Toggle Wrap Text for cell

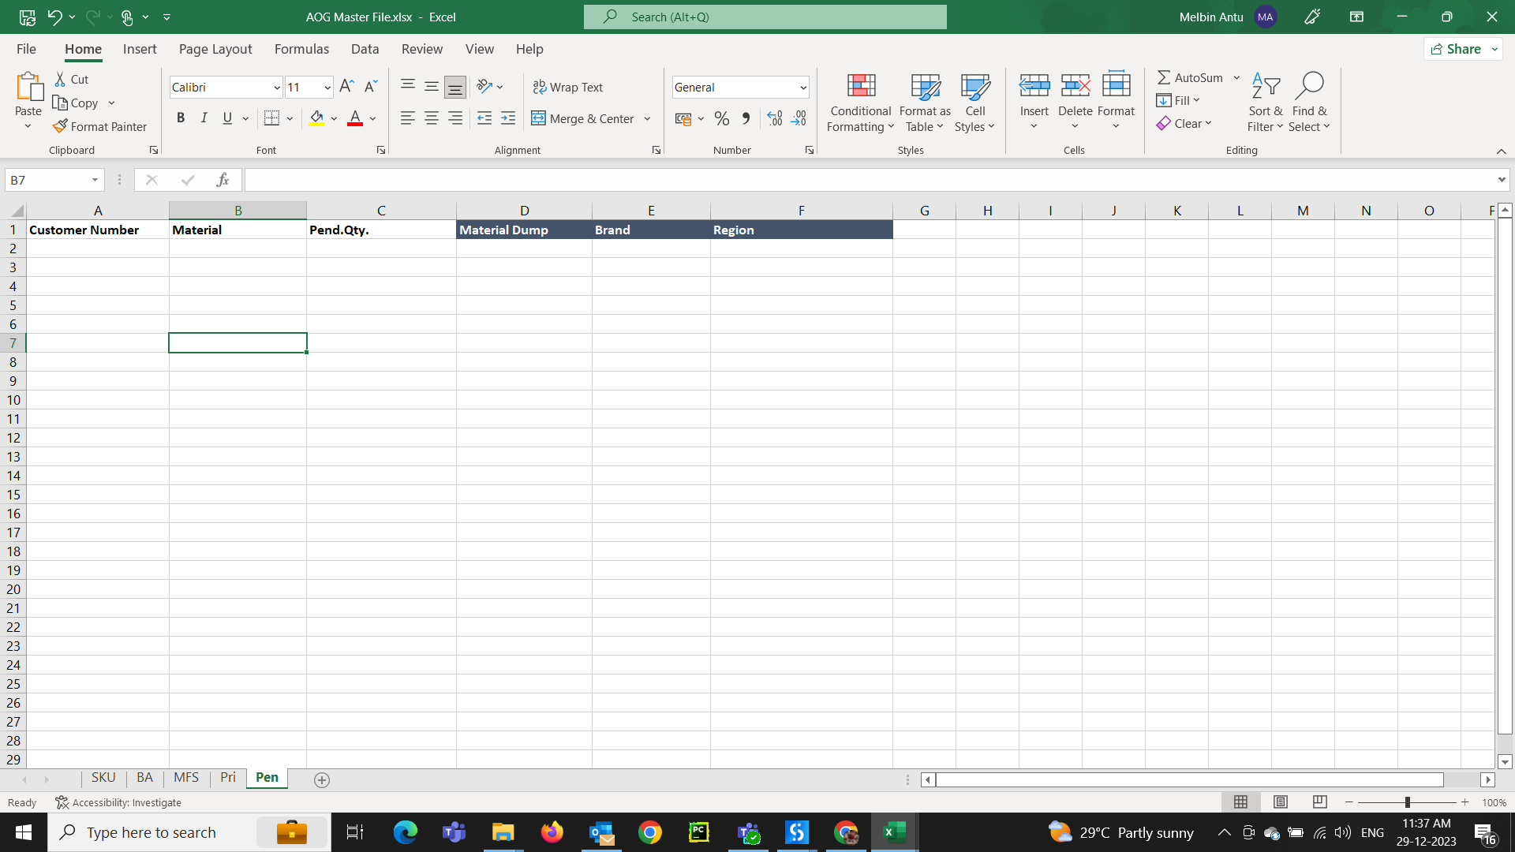pos(567,87)
